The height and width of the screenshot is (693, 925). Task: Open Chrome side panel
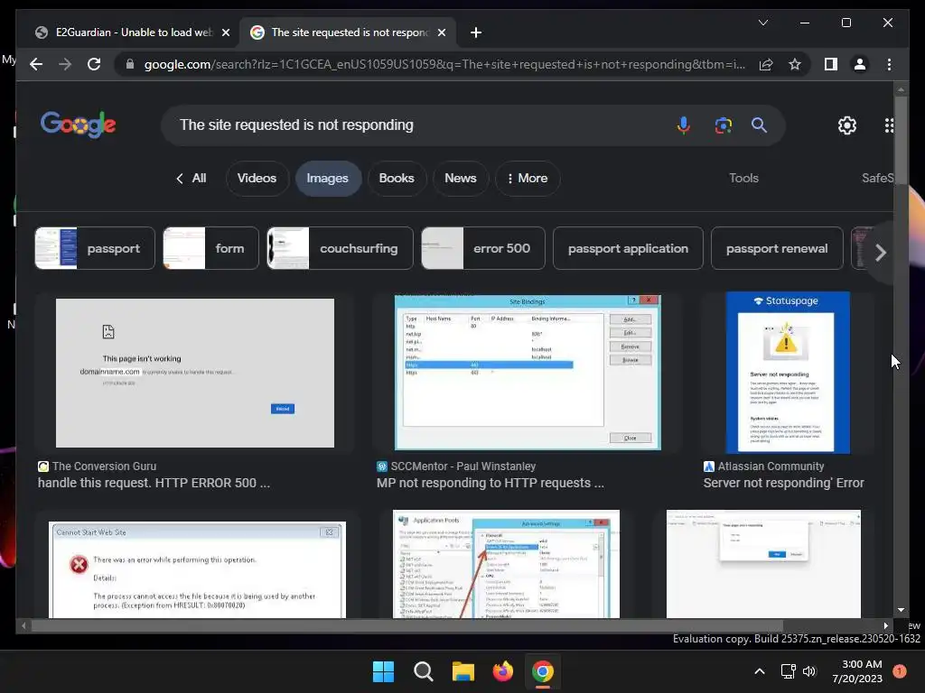(x=831, y=64)
